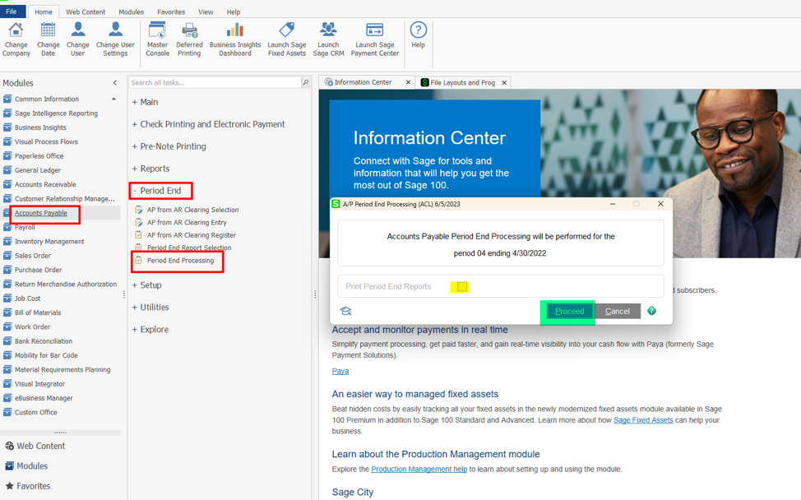Launch Sage Fixed Assets
This screenshot has width=801, height=500.
(x=286, y=39)
